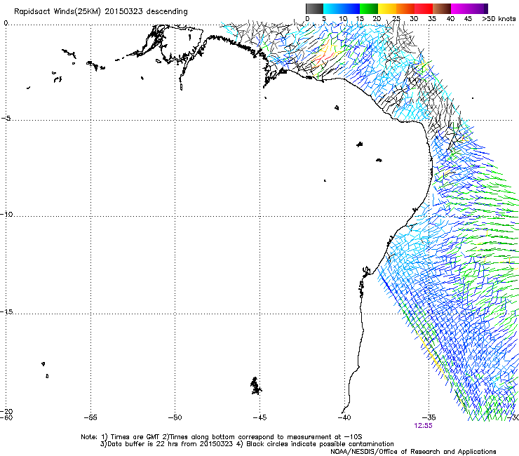The width and height of the screenshot is (519, 456).
Task: Click the gray 0-5 knots color band
Action: [314, 8]
